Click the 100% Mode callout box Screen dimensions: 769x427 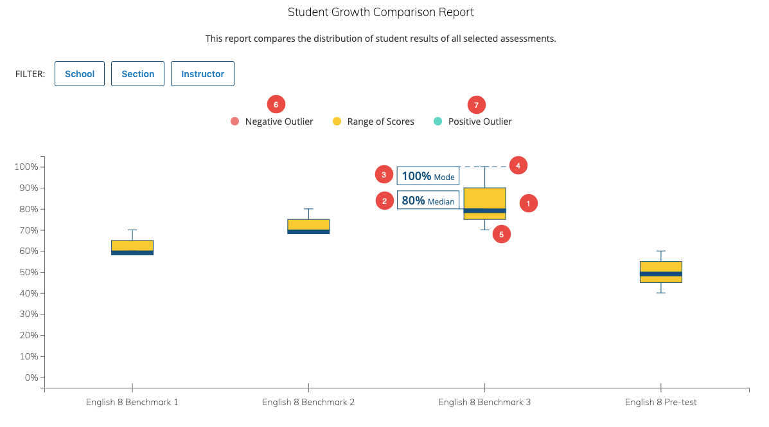428,176
